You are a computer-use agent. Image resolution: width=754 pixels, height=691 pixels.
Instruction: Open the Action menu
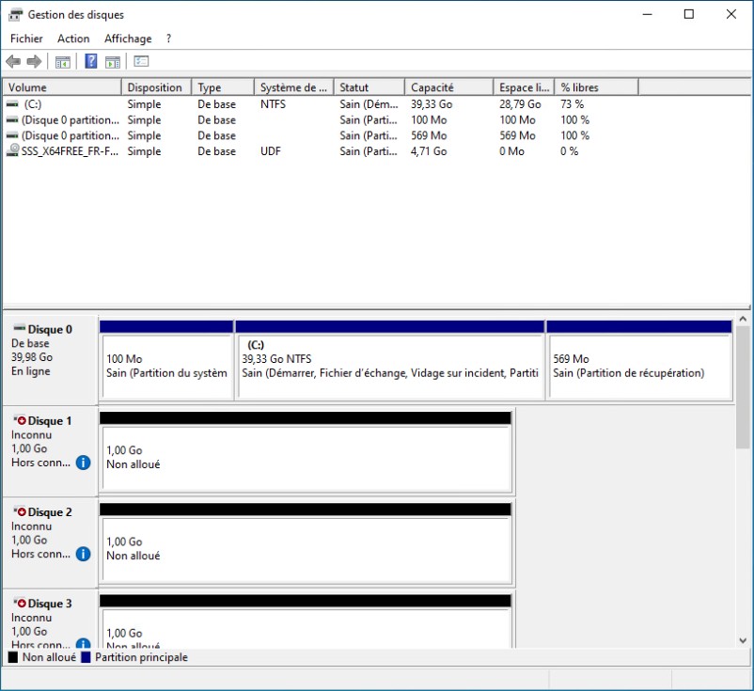73,39
